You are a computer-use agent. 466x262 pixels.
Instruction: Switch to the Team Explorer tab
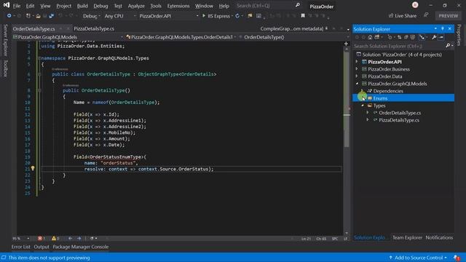point(407,238)
